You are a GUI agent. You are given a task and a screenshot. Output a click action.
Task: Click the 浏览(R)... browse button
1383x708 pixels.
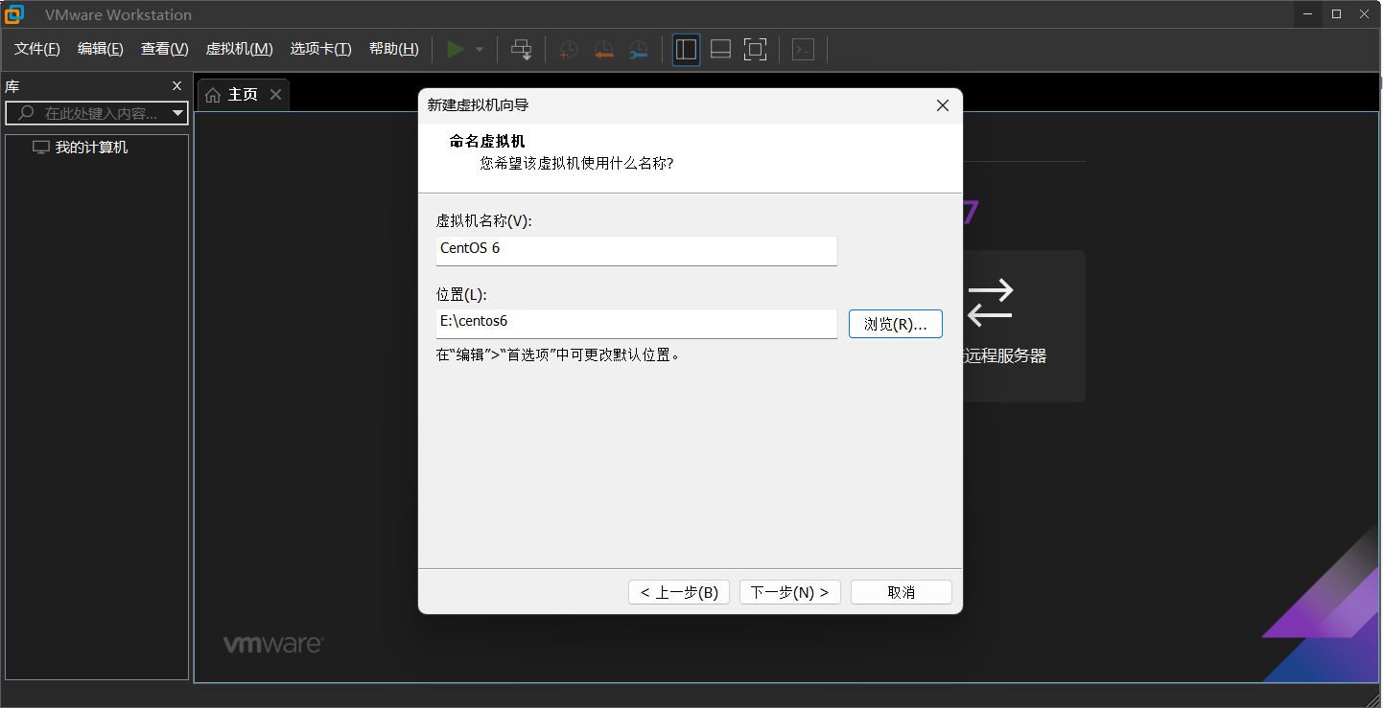896,324
